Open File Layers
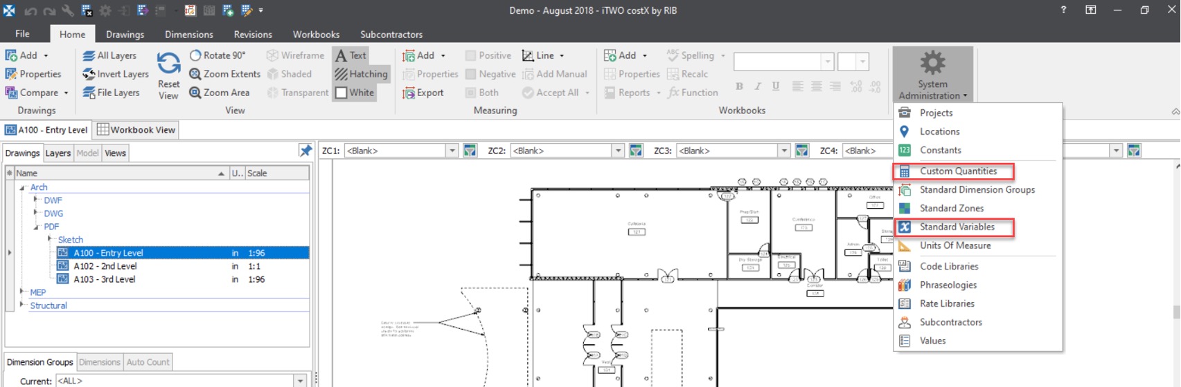 point(111,93)
